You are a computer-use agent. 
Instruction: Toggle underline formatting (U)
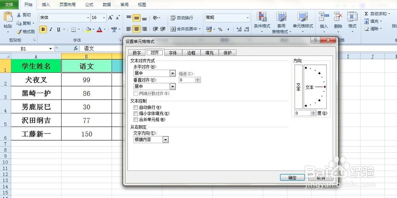click(x=58, y=29)
